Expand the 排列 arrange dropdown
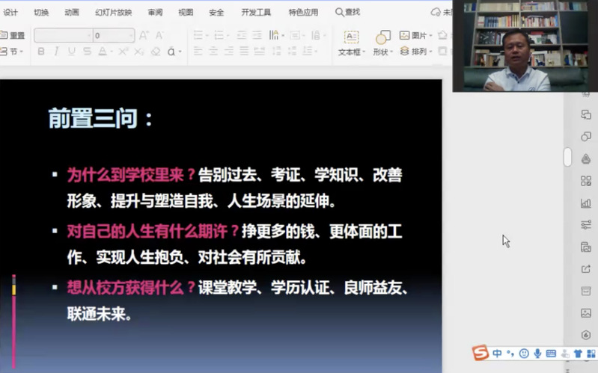This screenshot has height=373, width=598. [x=430, y=52]
